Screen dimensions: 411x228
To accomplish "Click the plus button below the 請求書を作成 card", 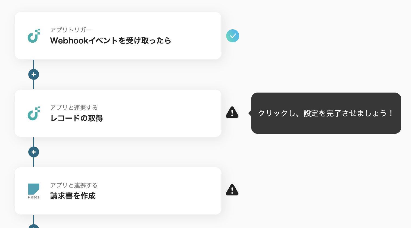I will tap(34, 226).
